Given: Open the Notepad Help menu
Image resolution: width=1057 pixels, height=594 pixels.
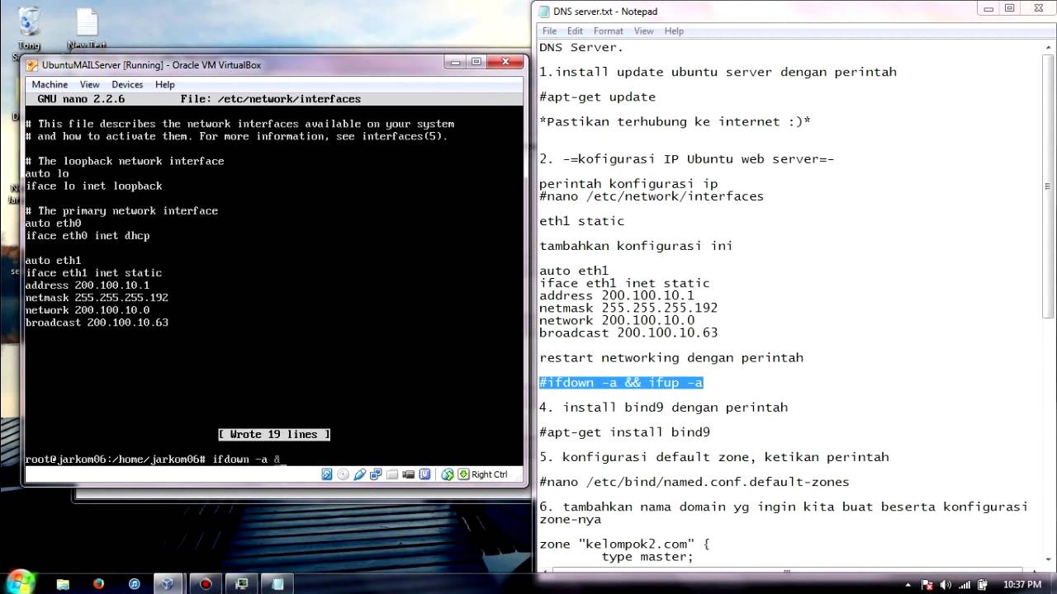Looking at the screenshot, I should pyautogui.click(x=674, y=31).
